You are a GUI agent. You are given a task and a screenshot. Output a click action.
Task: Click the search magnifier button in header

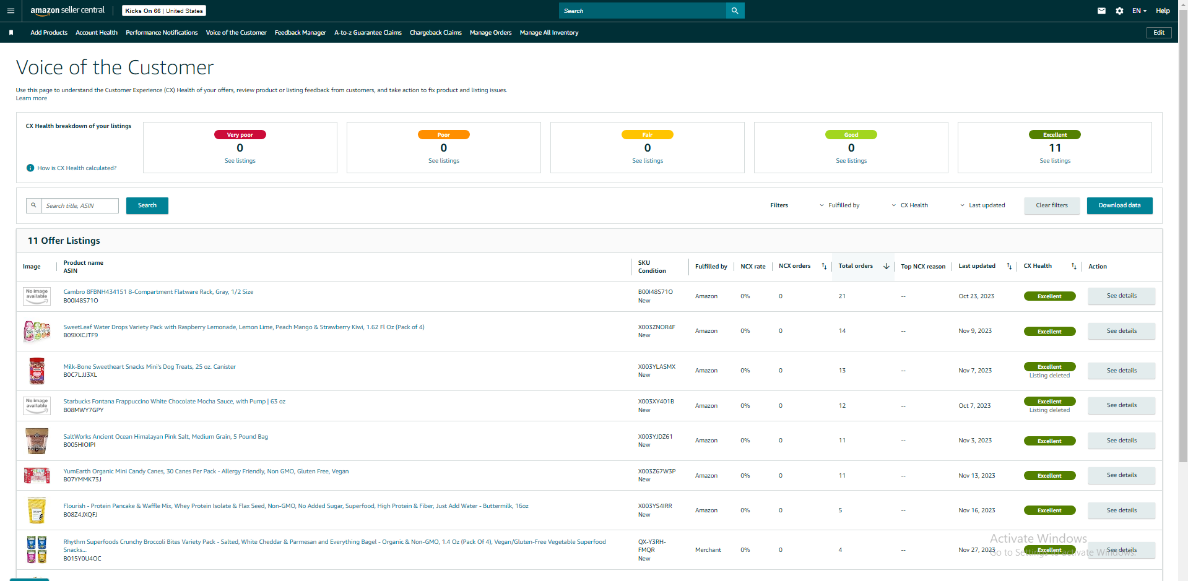click(735, 11)
